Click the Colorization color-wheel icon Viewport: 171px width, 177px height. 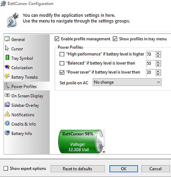click(7, 67)
